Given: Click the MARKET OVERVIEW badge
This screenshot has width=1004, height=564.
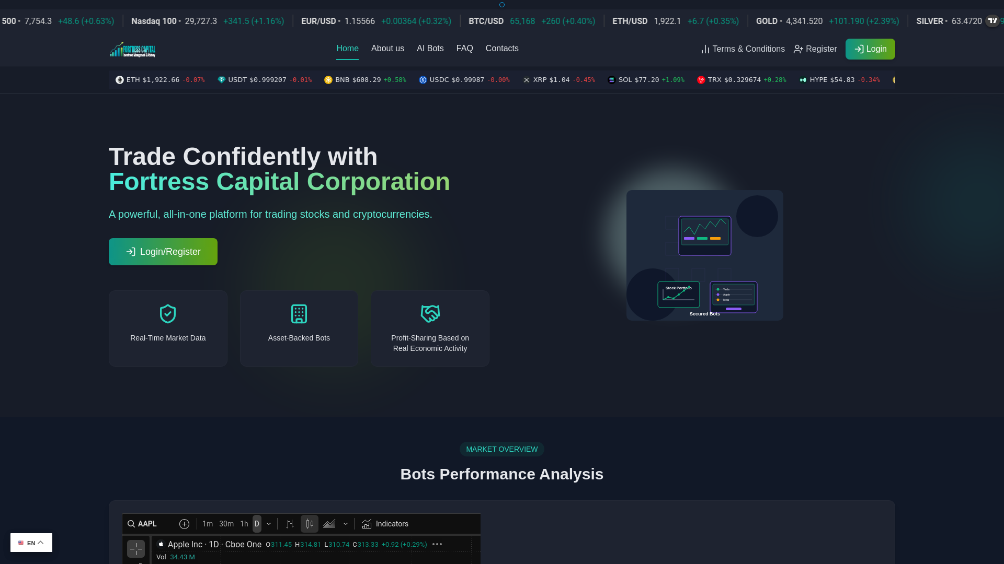Looking at the screenshot, I should click(502, 449).
